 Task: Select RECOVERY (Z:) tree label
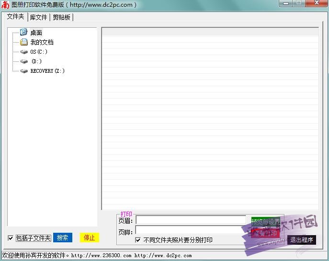pos(47,71)
